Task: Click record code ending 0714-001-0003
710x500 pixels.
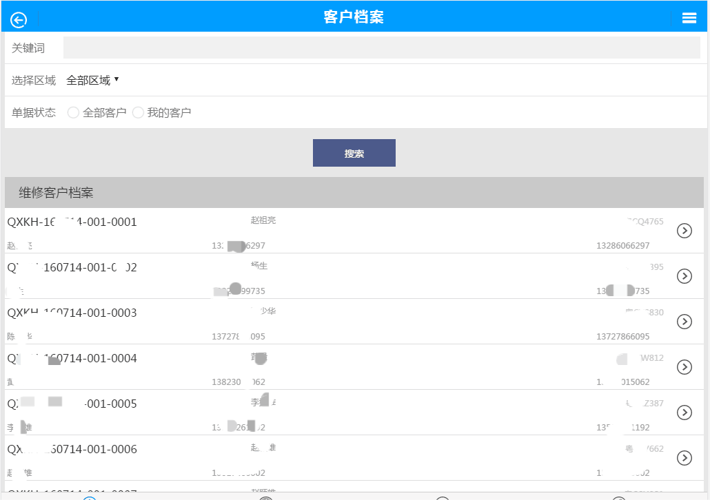Action: [72, 313]
